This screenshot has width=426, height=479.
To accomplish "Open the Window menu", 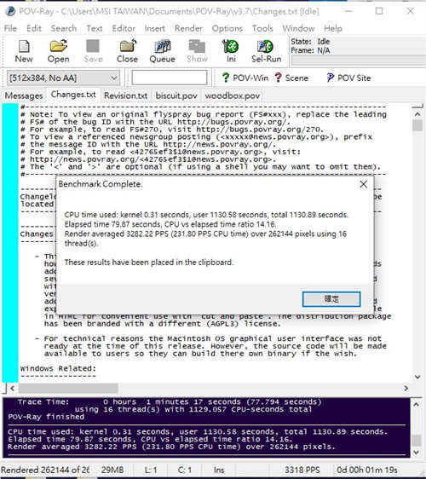I will point(298,28).
